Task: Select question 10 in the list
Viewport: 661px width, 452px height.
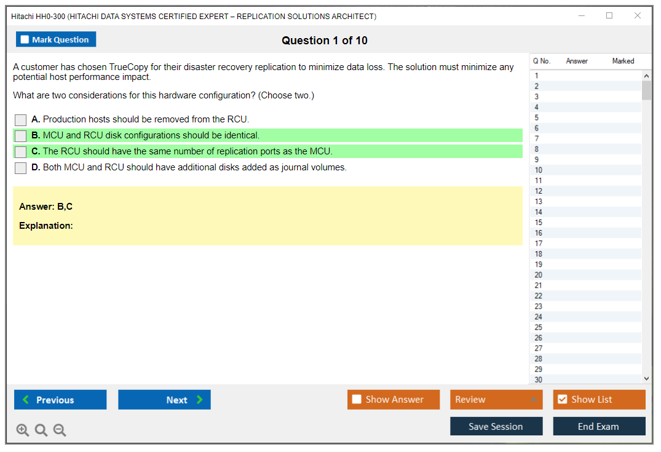Action: 539,170
